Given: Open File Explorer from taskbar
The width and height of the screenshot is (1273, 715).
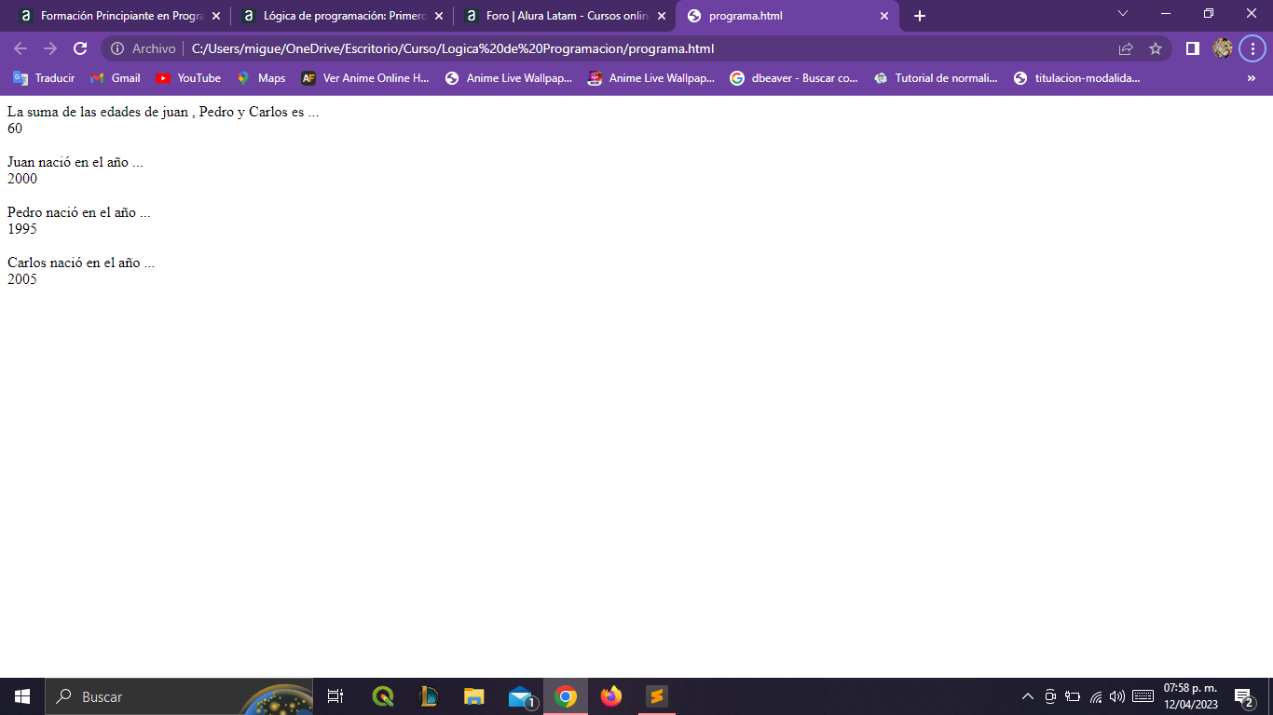Looking at the screenshot, I should tap(474, 696).
